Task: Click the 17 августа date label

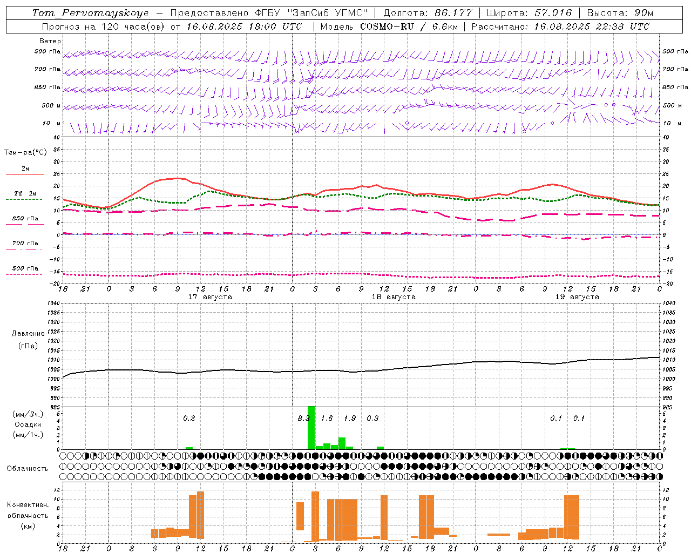Action: (x=210, y=297)
